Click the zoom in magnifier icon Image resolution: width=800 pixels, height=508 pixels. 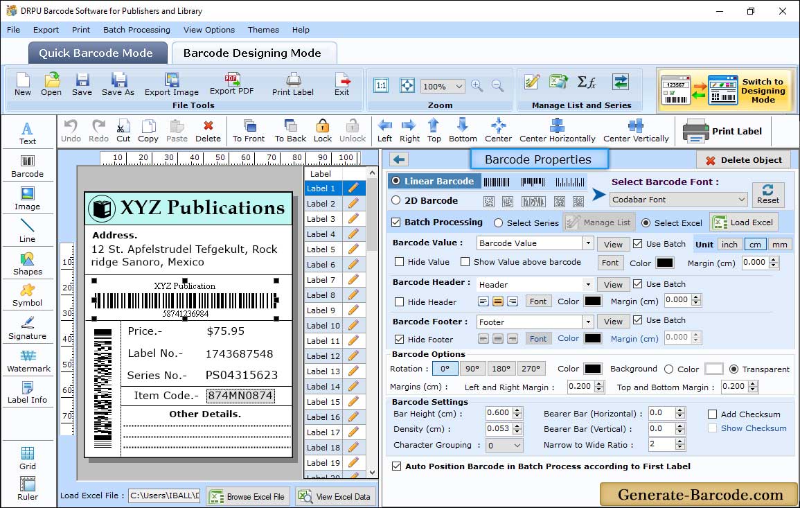point(477,86)
